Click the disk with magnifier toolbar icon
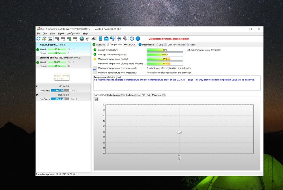Screen dimensions: 283x190 click(x=75, y=39)
